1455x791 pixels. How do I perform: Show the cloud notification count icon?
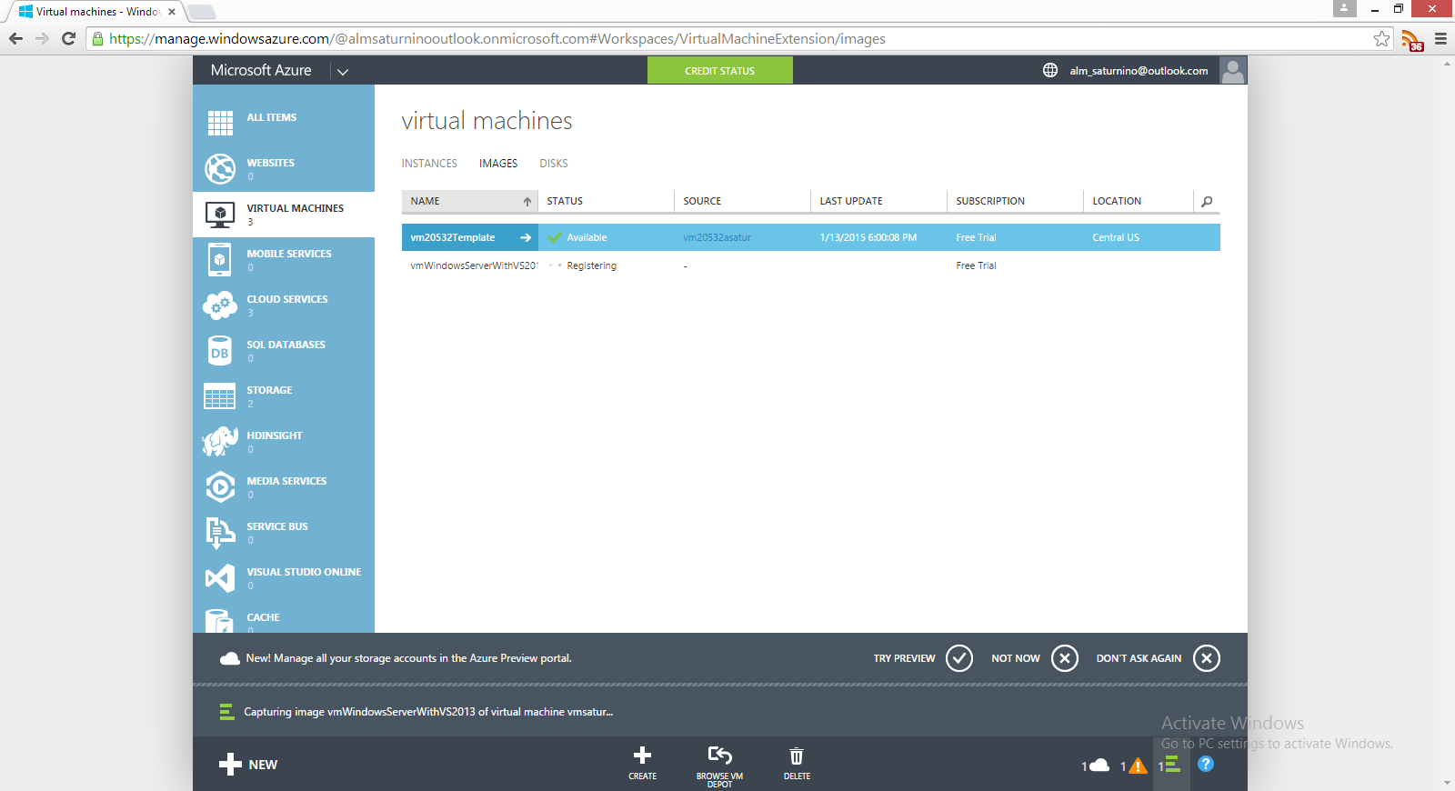(x=1099, y=766)
